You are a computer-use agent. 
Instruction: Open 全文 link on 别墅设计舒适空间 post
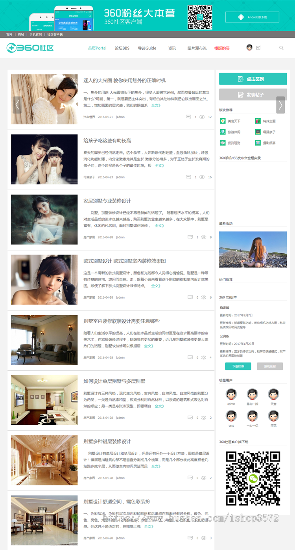(149, 526)
